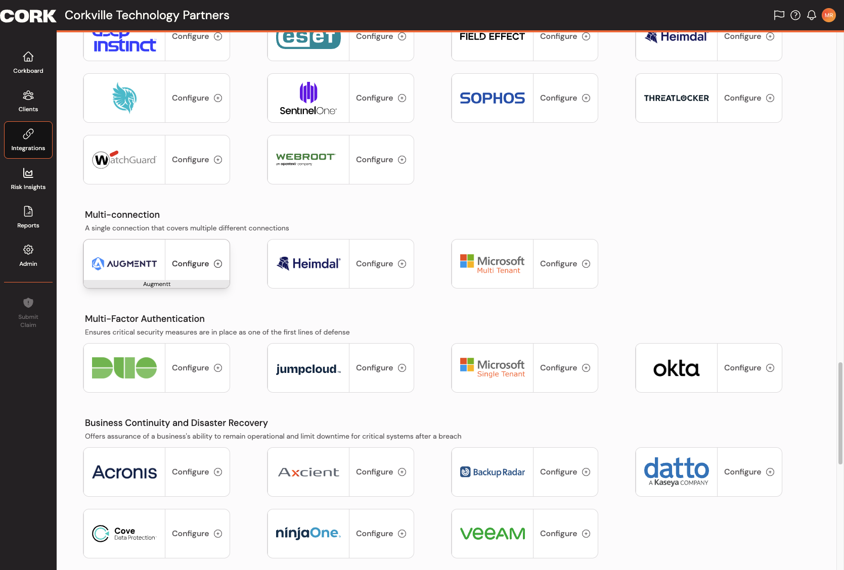Configure the Veeam integration
This screenshot has width=844, height=570.
(565, 534)
